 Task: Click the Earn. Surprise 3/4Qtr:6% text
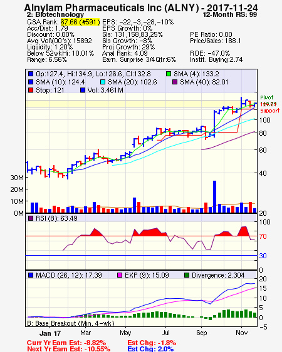point(139,60)
